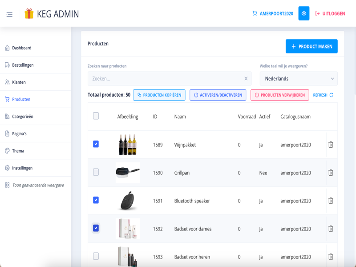Uncheck the Wijnpakket row checkbox
356x267 pixels.
tap(96, 144)
